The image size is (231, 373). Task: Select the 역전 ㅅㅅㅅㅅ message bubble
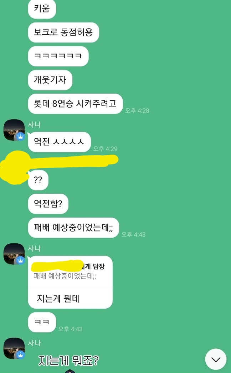[x=59, y=142]
